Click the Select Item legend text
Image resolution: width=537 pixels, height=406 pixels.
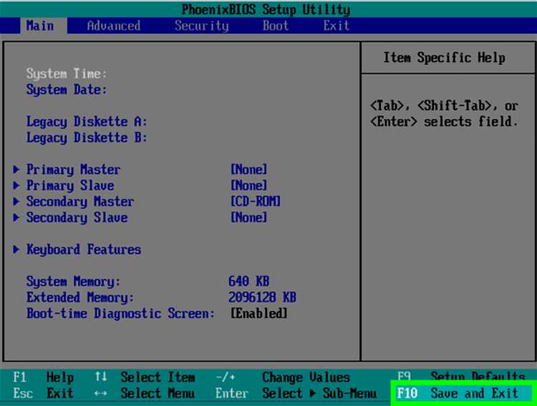[x=158, y=377]
